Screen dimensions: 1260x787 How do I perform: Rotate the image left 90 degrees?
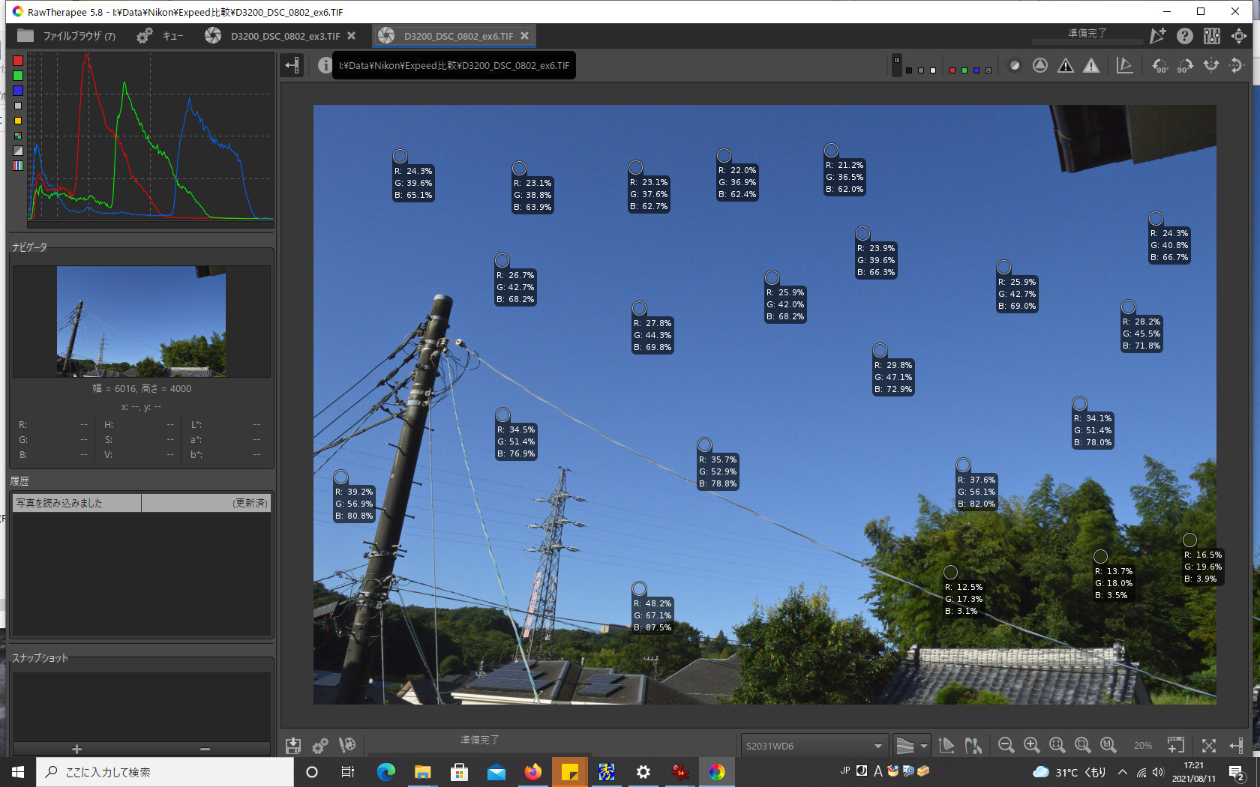pos(1160,65)
